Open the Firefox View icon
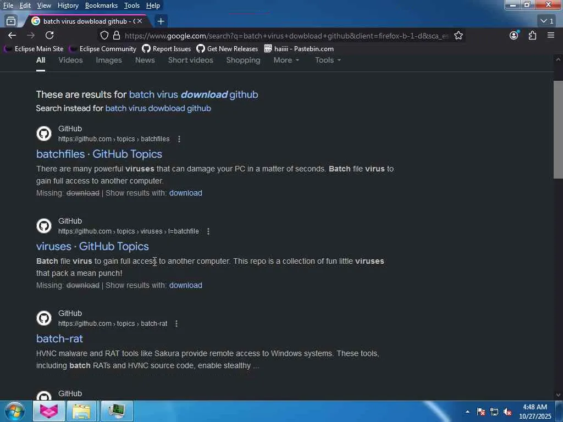 tap(11, 21)
